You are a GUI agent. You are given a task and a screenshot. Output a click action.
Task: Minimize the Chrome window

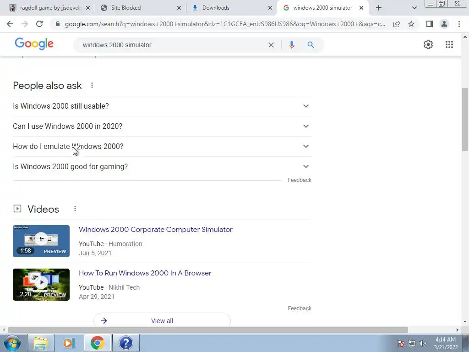(x=431, y=4)
